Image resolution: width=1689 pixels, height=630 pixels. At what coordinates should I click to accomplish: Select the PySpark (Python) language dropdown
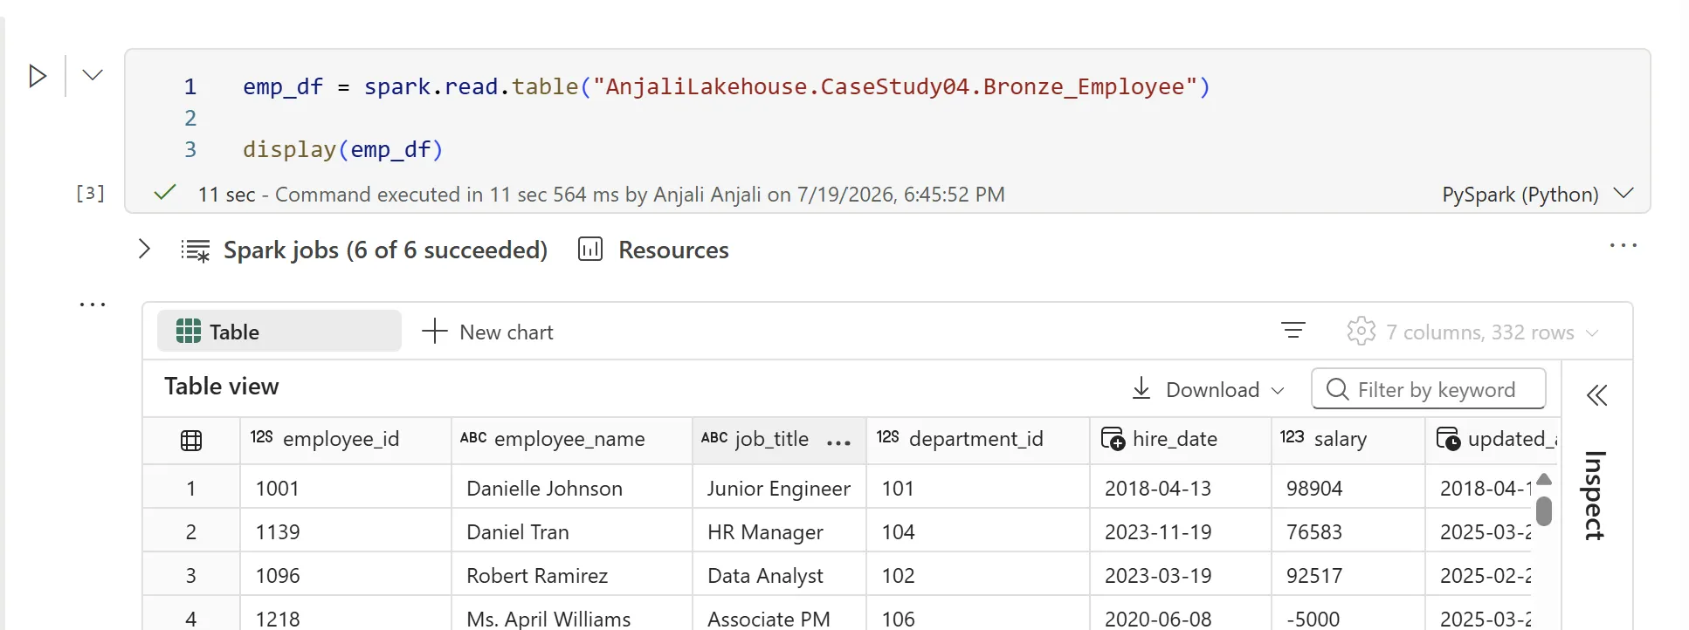(x=1537, y=194)
